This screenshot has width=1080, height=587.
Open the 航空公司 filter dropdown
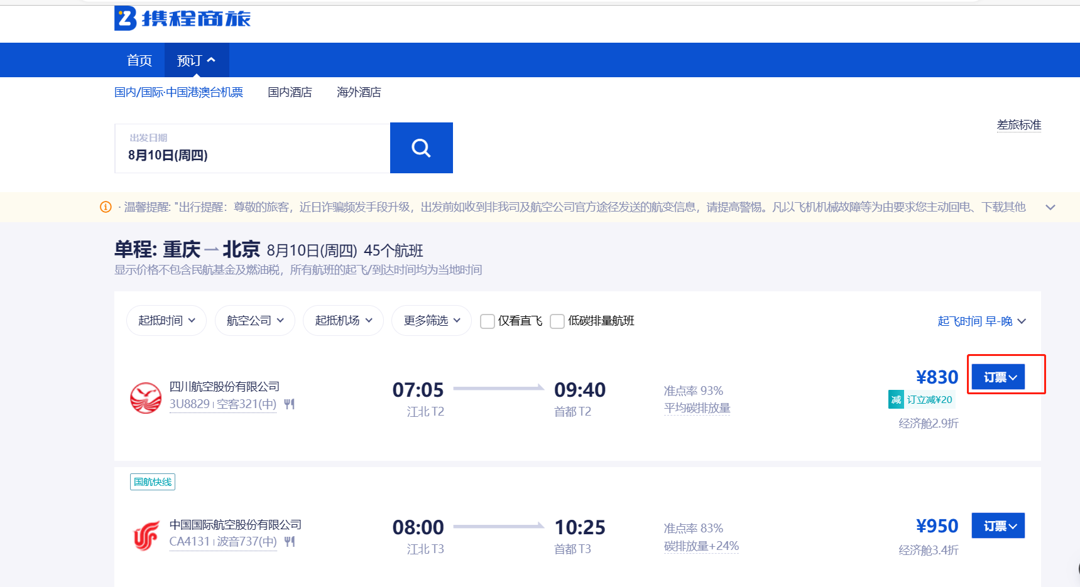click(255, 320)
